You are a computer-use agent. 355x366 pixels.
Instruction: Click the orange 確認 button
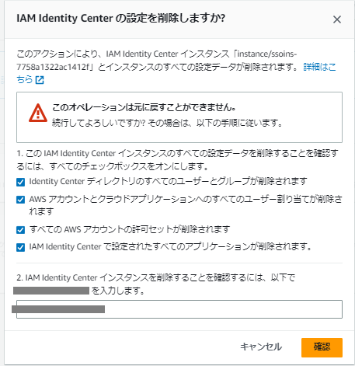[x=322, y=347]
